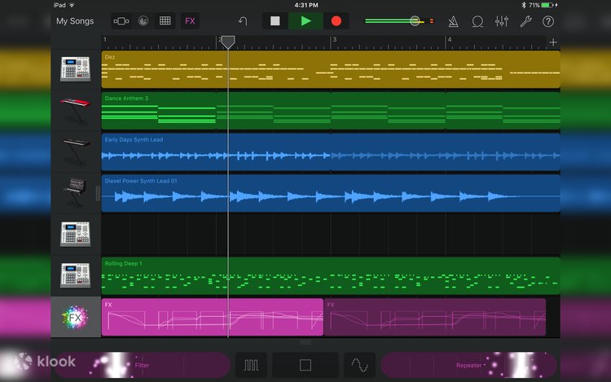Start recording with the red Record button

[336, 21]
